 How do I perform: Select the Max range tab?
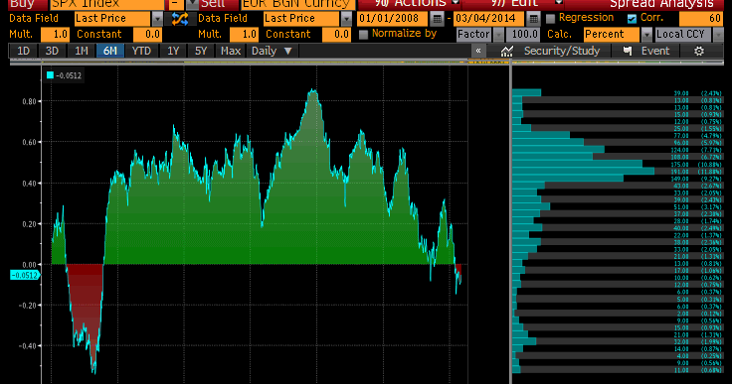click(x=231, y=51)
